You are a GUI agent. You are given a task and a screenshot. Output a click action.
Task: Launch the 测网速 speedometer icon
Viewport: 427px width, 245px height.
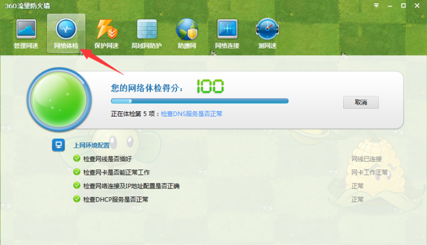[x=267, y=30]
